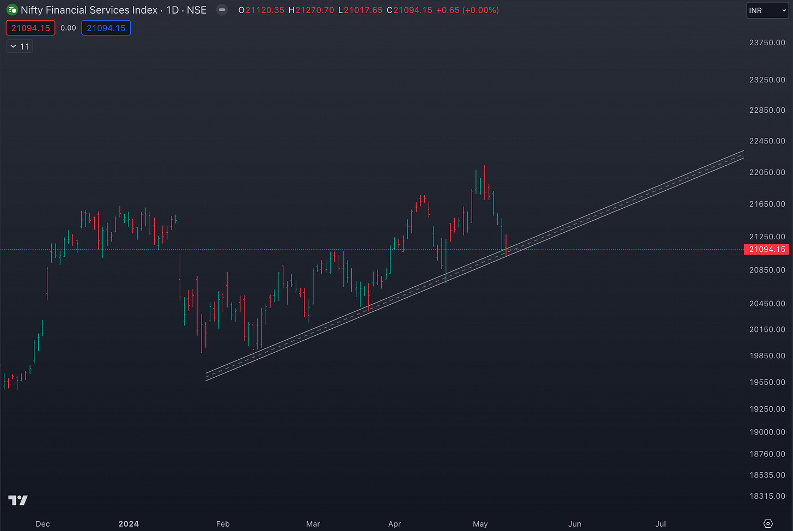Click the 19000.00 price axis label
793x531 pixels.
[x=767, y=432]
